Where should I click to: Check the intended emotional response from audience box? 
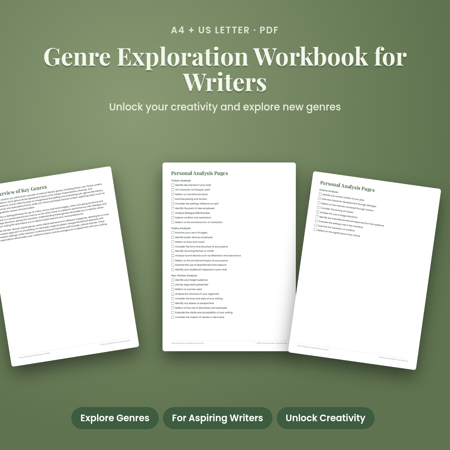[x=317, y=216]
